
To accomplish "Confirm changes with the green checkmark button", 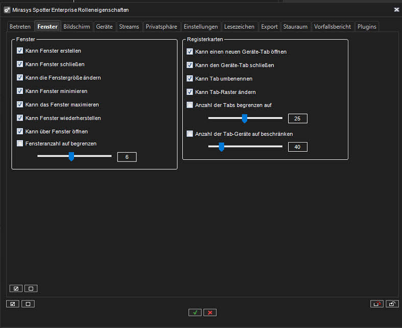I will pos(195,312).
